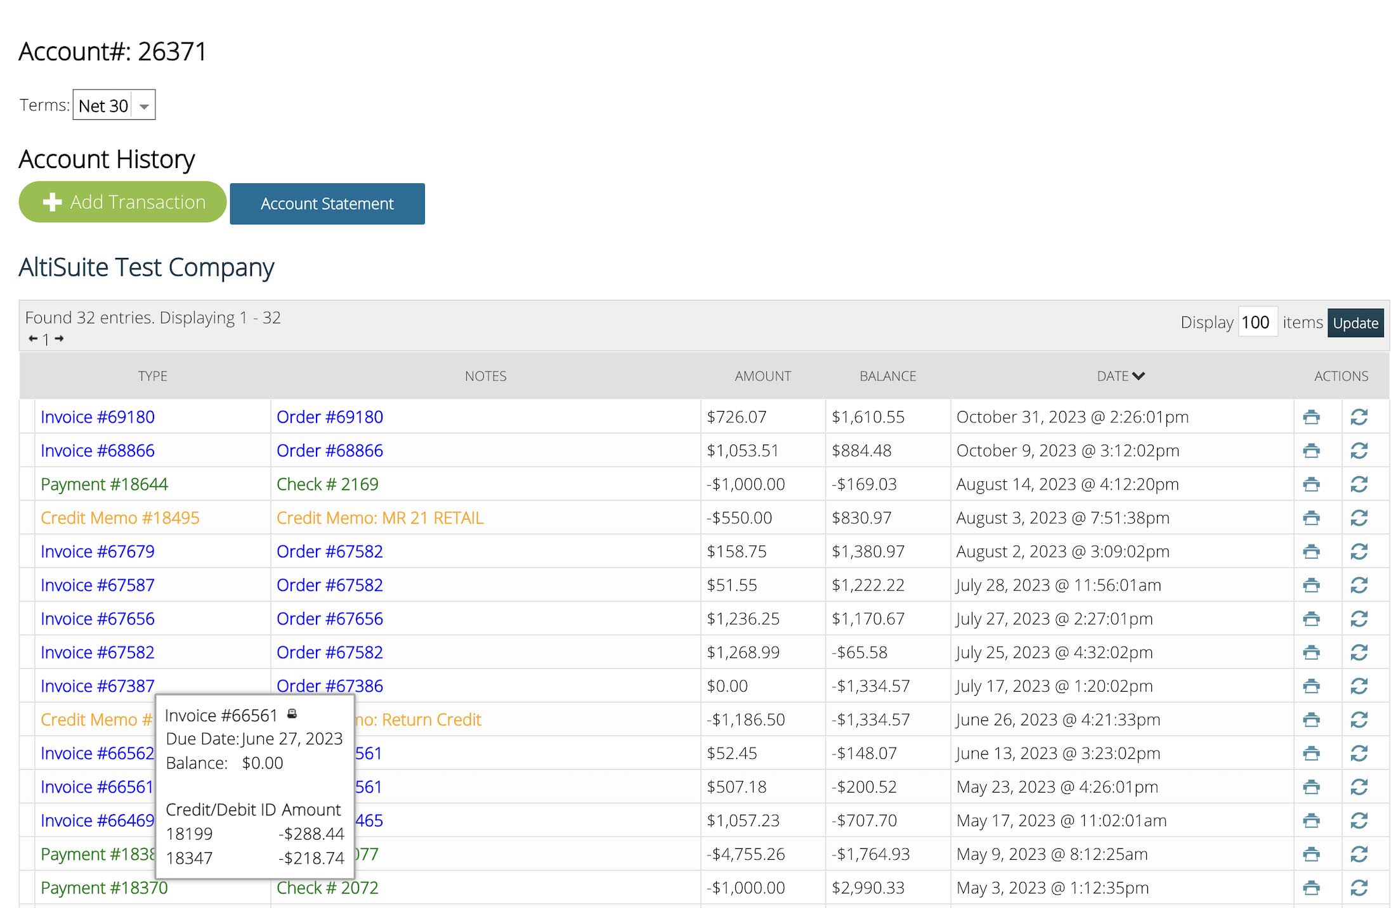Click plus icon on Add Transaction button
This screenshot has width=1398, height=908.
(x=52, y=202)
